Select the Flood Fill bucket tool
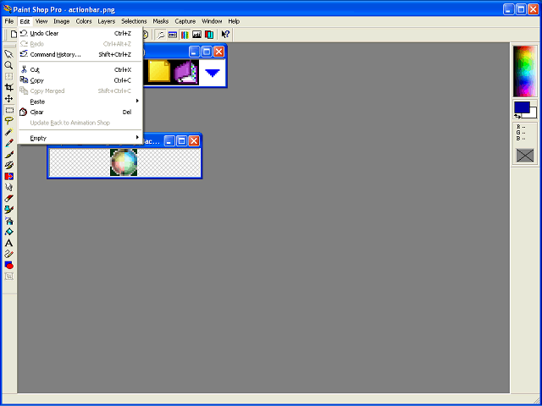The width and height of the screenshot is (542, 406). [9, 232]
